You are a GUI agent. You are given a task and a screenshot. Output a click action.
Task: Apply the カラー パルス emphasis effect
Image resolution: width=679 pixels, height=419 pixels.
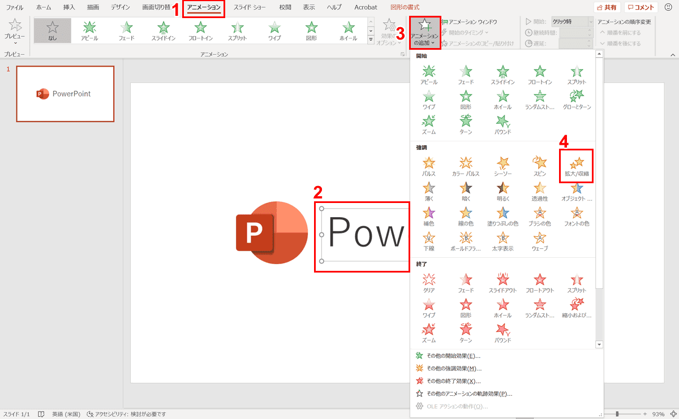(x=466, y=167)
